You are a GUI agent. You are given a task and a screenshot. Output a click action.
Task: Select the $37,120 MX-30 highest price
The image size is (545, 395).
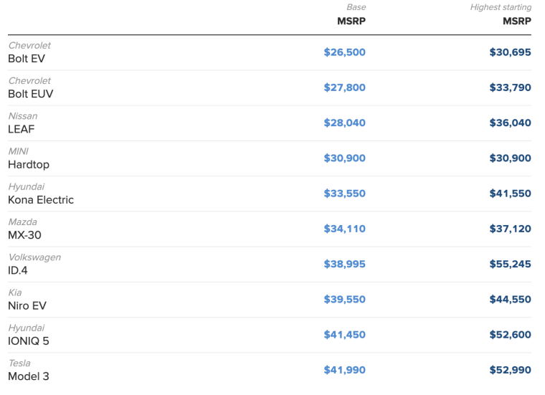pos(511,229)
